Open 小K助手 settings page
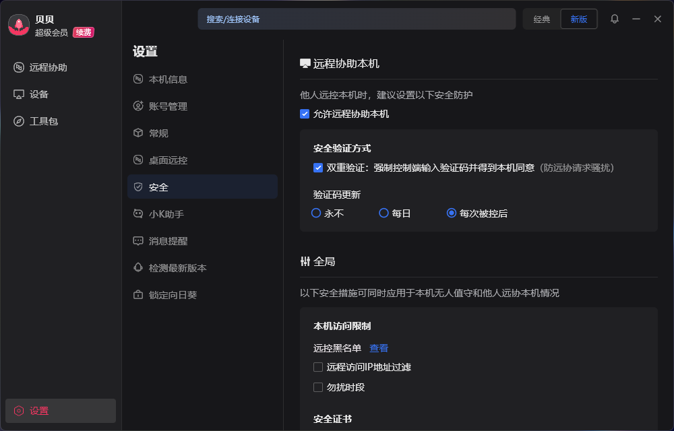The width and height of the screenshot is (674, 431). 166,214
